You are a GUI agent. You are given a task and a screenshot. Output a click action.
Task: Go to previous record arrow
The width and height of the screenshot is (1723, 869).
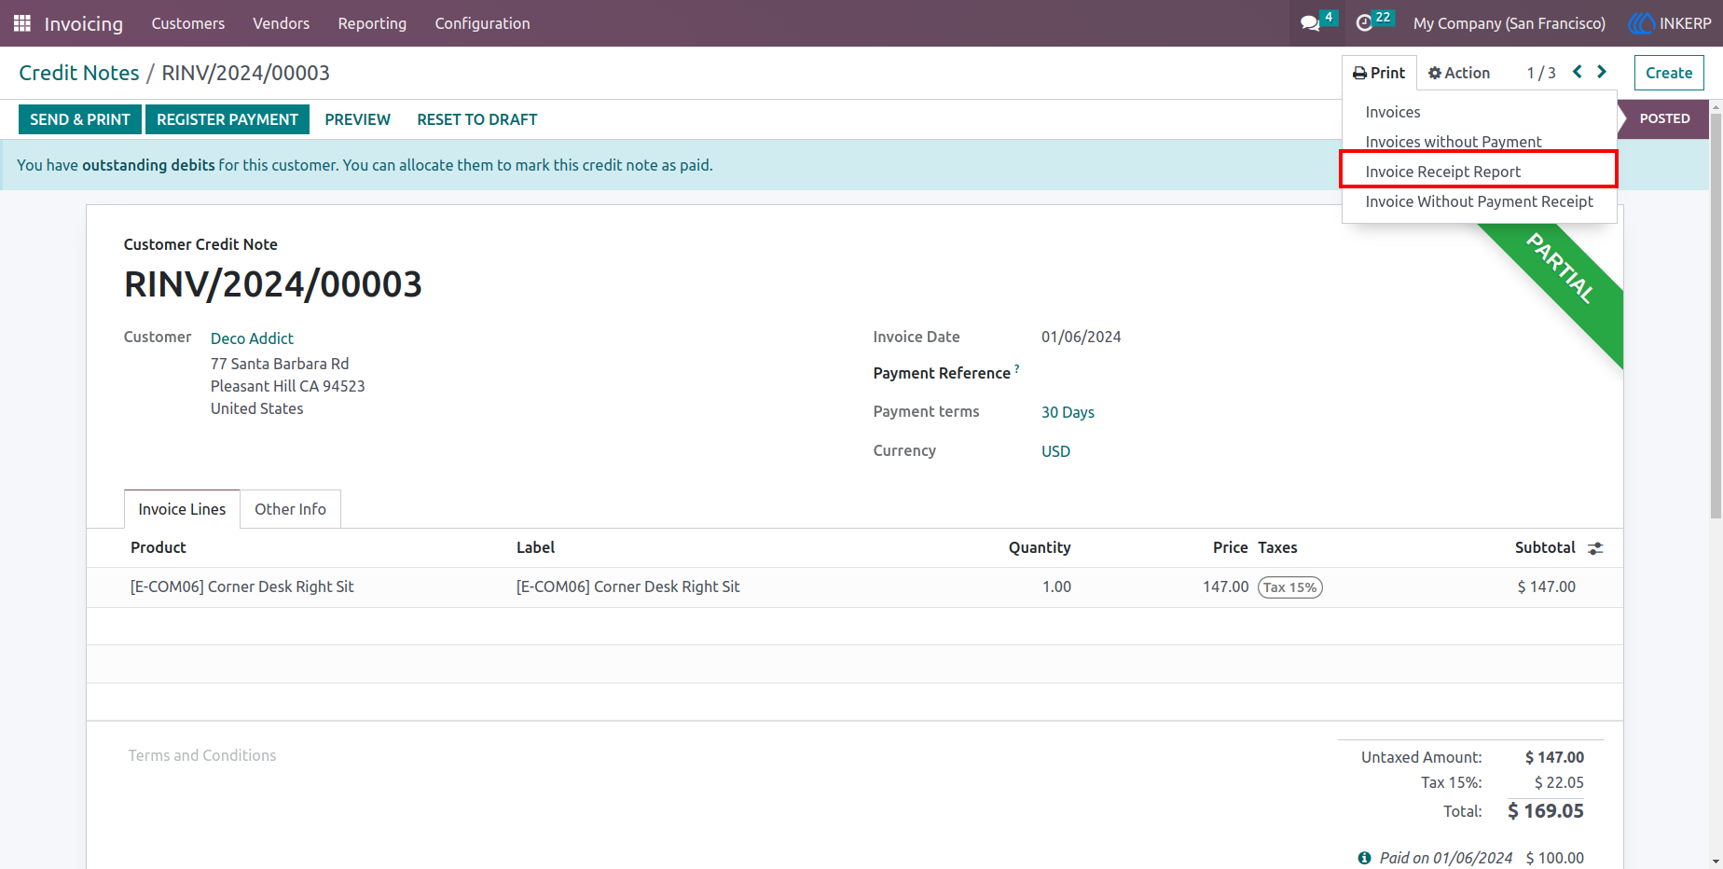click(1578, 72)
